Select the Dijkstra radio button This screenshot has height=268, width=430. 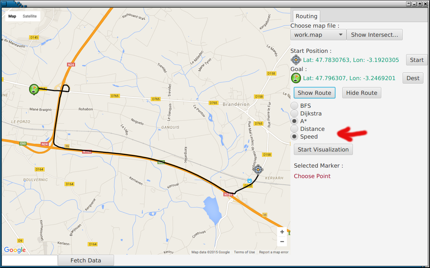(294, 113)
